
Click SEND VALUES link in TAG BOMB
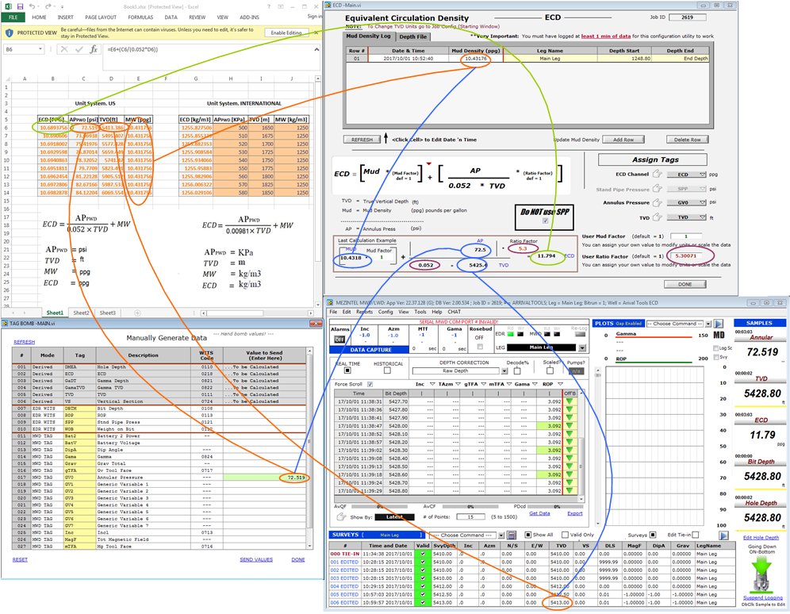[x=256, y=559]
